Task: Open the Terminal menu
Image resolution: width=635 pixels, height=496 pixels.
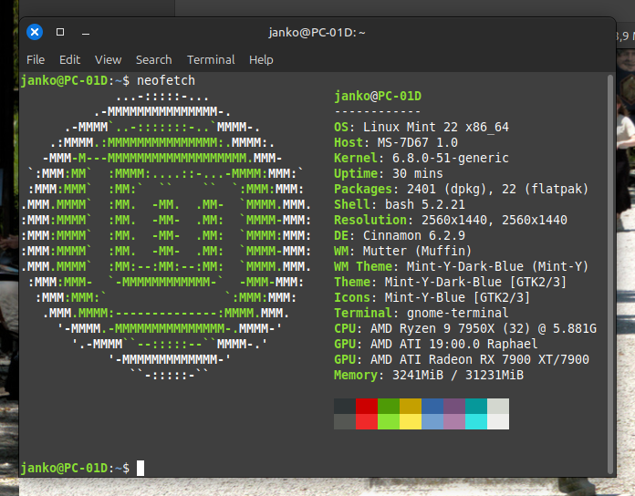Action: click(x=211, y=60)
